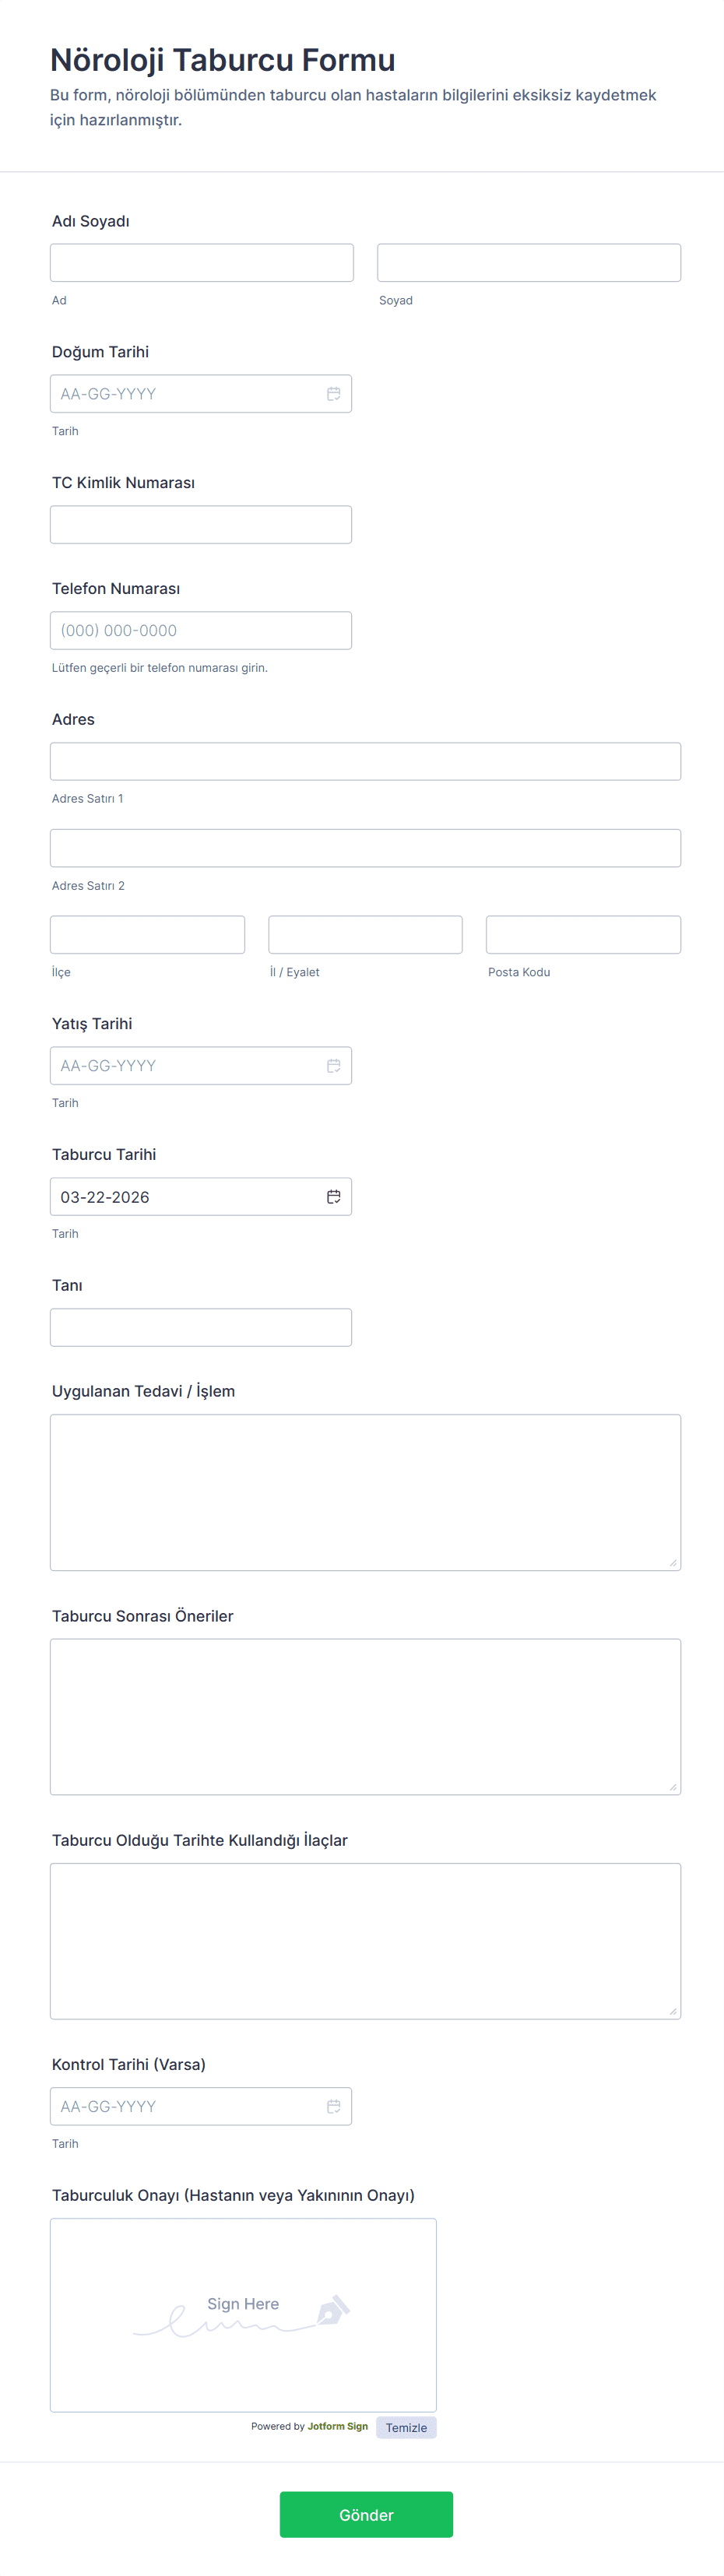Screen dimensions: 724x2576
Task: Click the Sign Here signature pad
Action: point(243,2315)
